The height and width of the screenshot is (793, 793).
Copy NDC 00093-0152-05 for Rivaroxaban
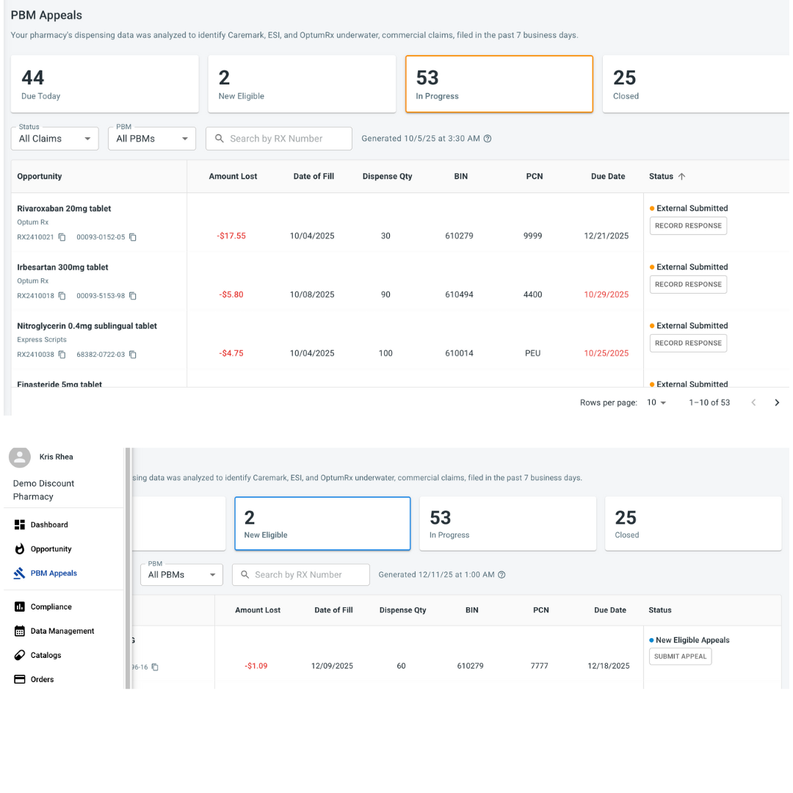[x=133, y=237]
